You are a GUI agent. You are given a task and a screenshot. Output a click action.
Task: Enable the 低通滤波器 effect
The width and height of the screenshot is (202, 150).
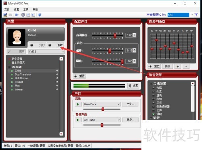[154, 106]
